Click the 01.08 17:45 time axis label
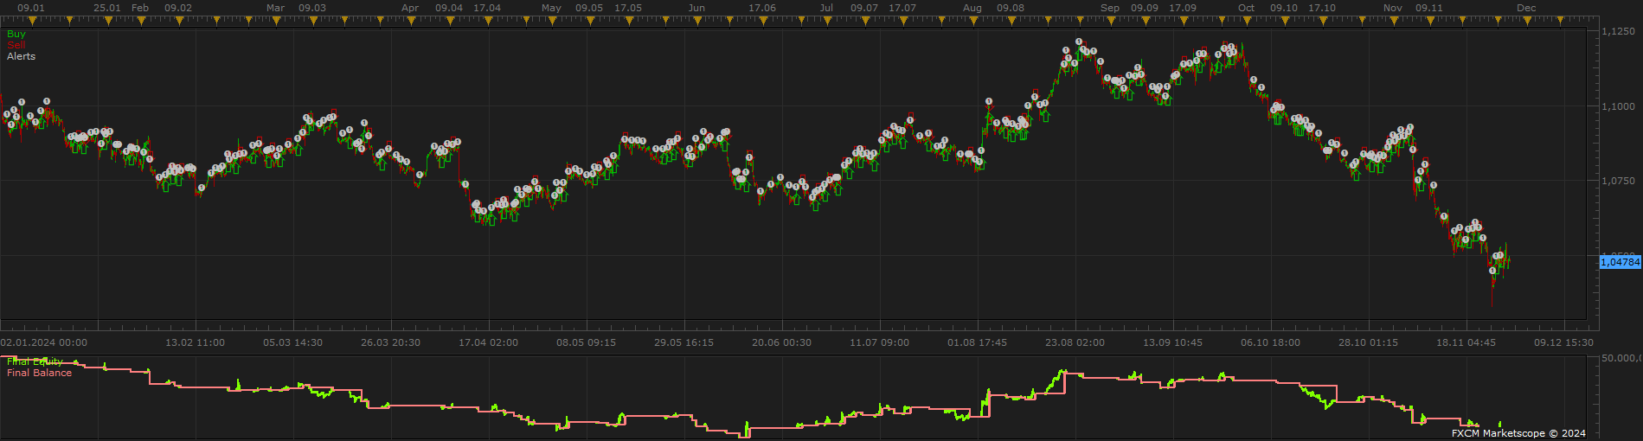 (x=977, y=342)
